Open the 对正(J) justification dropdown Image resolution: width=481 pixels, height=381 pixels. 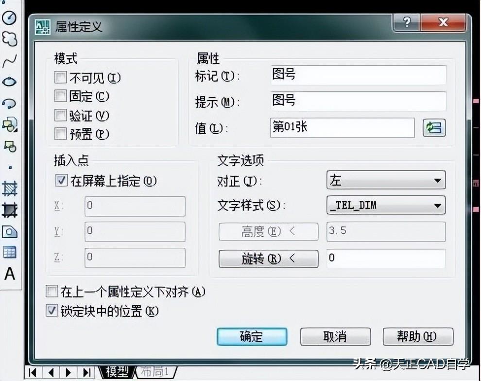[x=386, y=180]
